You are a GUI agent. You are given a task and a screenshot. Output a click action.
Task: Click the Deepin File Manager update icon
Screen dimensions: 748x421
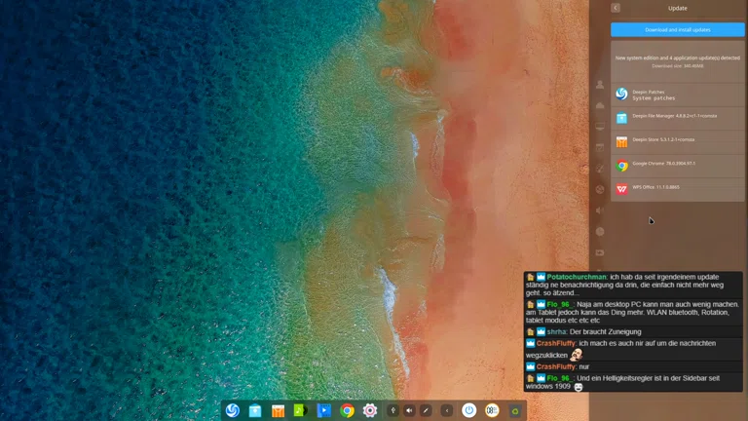(x=621, y=118)
